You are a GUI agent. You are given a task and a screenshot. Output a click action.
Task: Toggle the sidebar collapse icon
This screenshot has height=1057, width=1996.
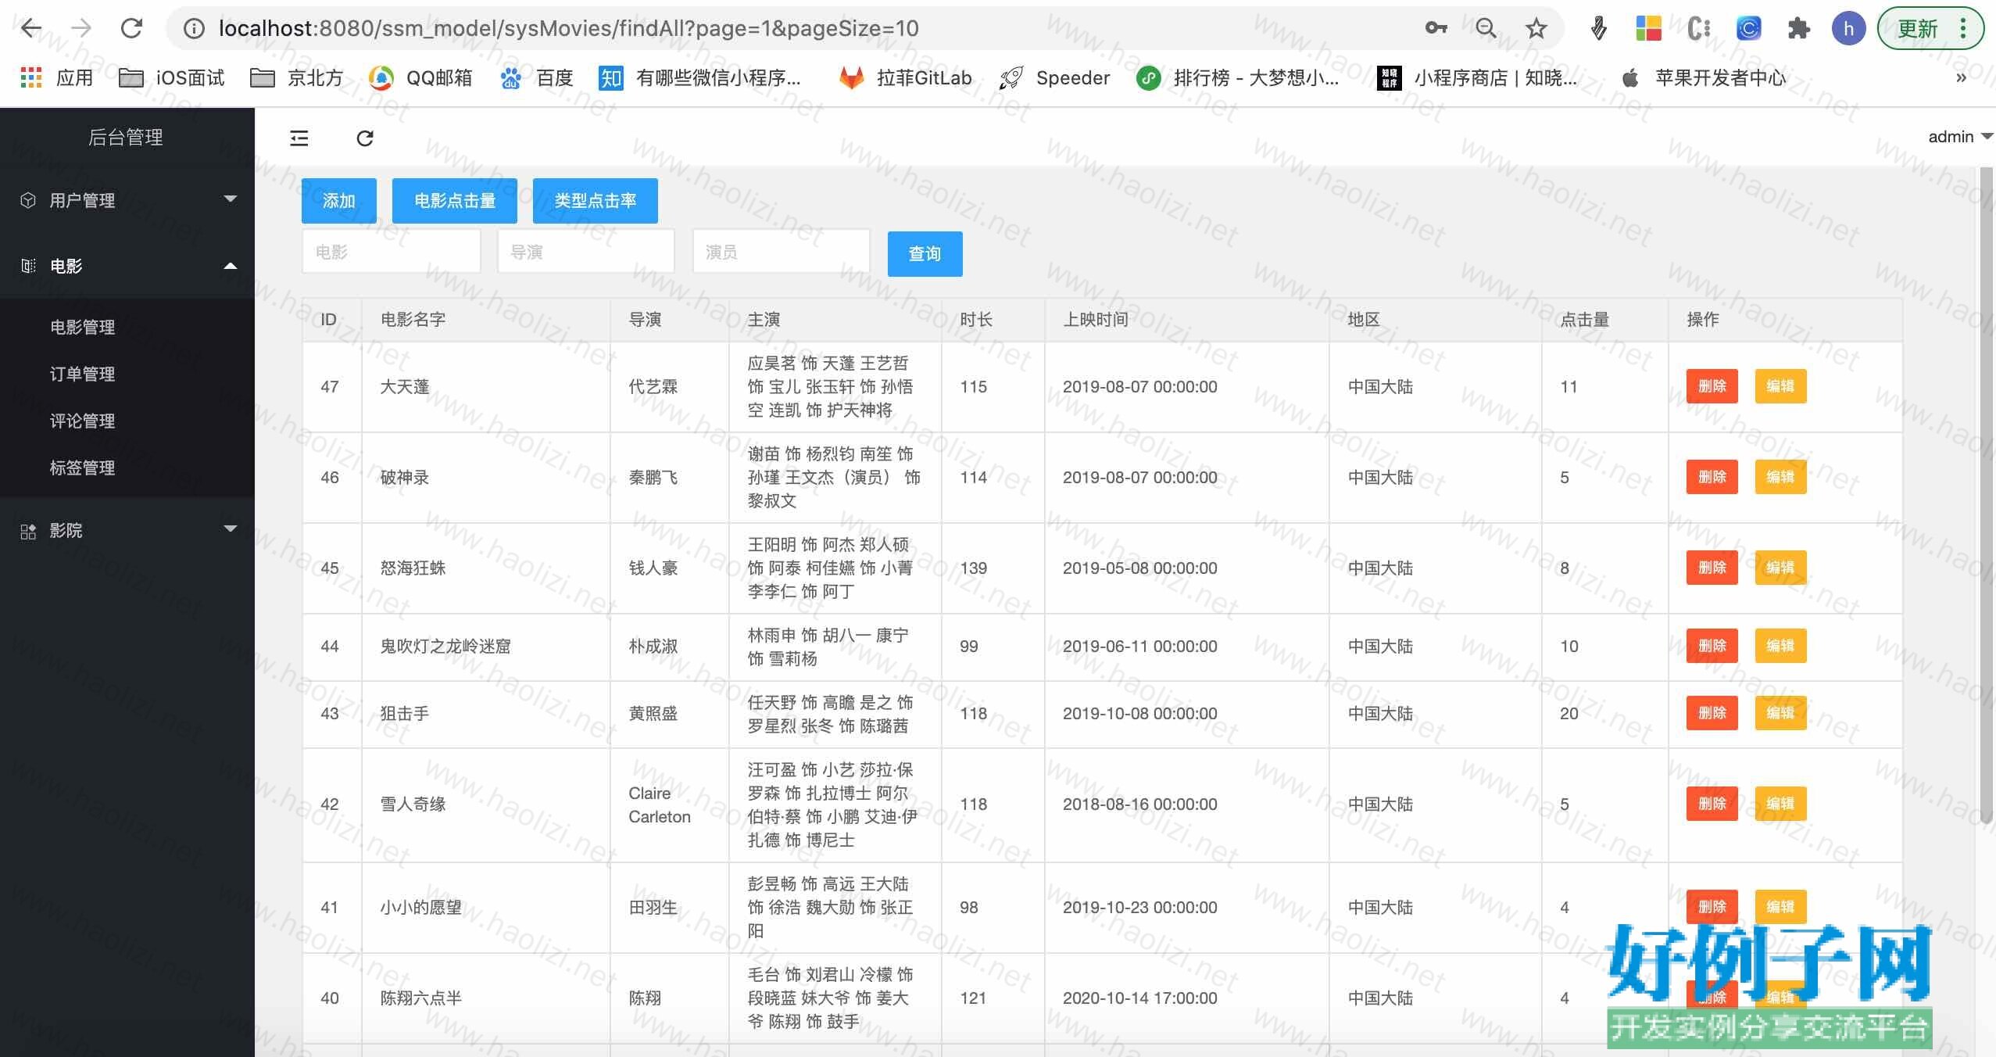click(x=299, y=138)
